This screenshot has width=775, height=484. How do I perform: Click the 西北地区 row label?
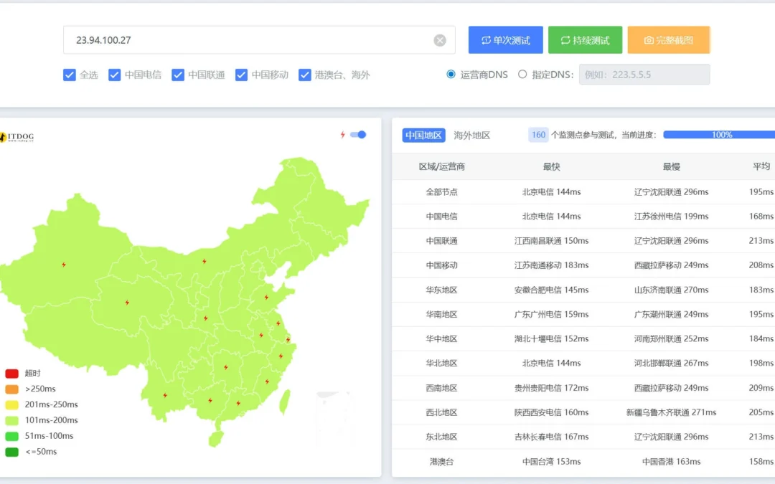pos(441,412)
